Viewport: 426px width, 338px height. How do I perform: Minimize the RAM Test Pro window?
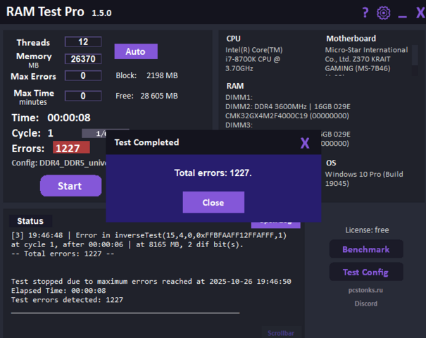click(402, 13)
